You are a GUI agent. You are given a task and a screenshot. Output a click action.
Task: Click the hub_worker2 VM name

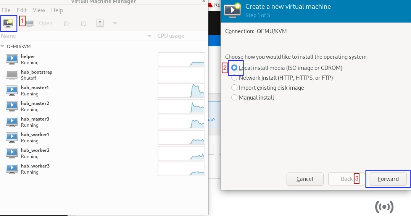click(x=35, y=150)
